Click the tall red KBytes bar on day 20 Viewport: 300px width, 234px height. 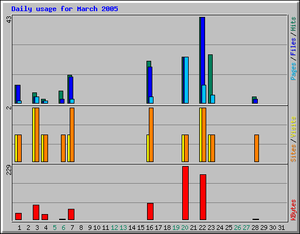click(x=185, y=193)
